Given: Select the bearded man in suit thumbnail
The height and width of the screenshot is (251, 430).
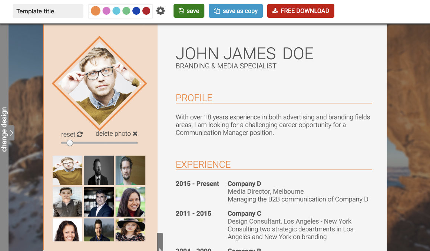Looking at the screenshot, I should coord(99,170).
